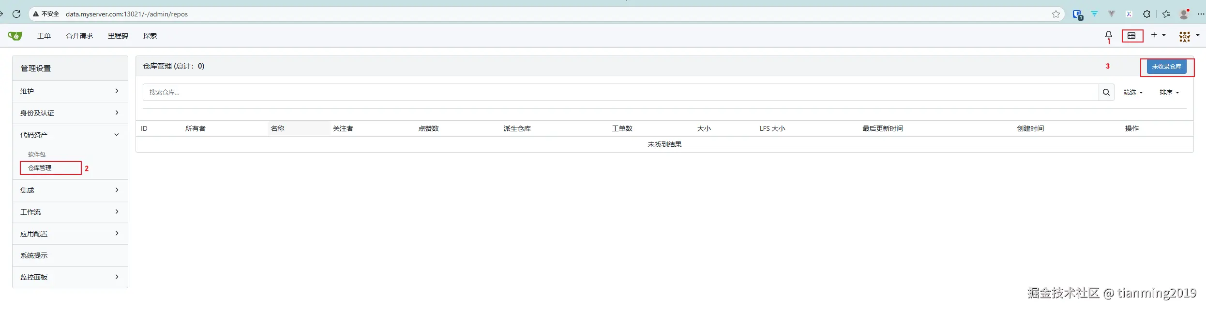Sort by the 点赞数 column header

[429, 128]
